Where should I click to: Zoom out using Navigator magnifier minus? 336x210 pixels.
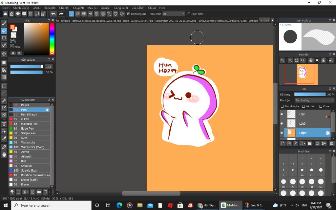pos(303,60)
